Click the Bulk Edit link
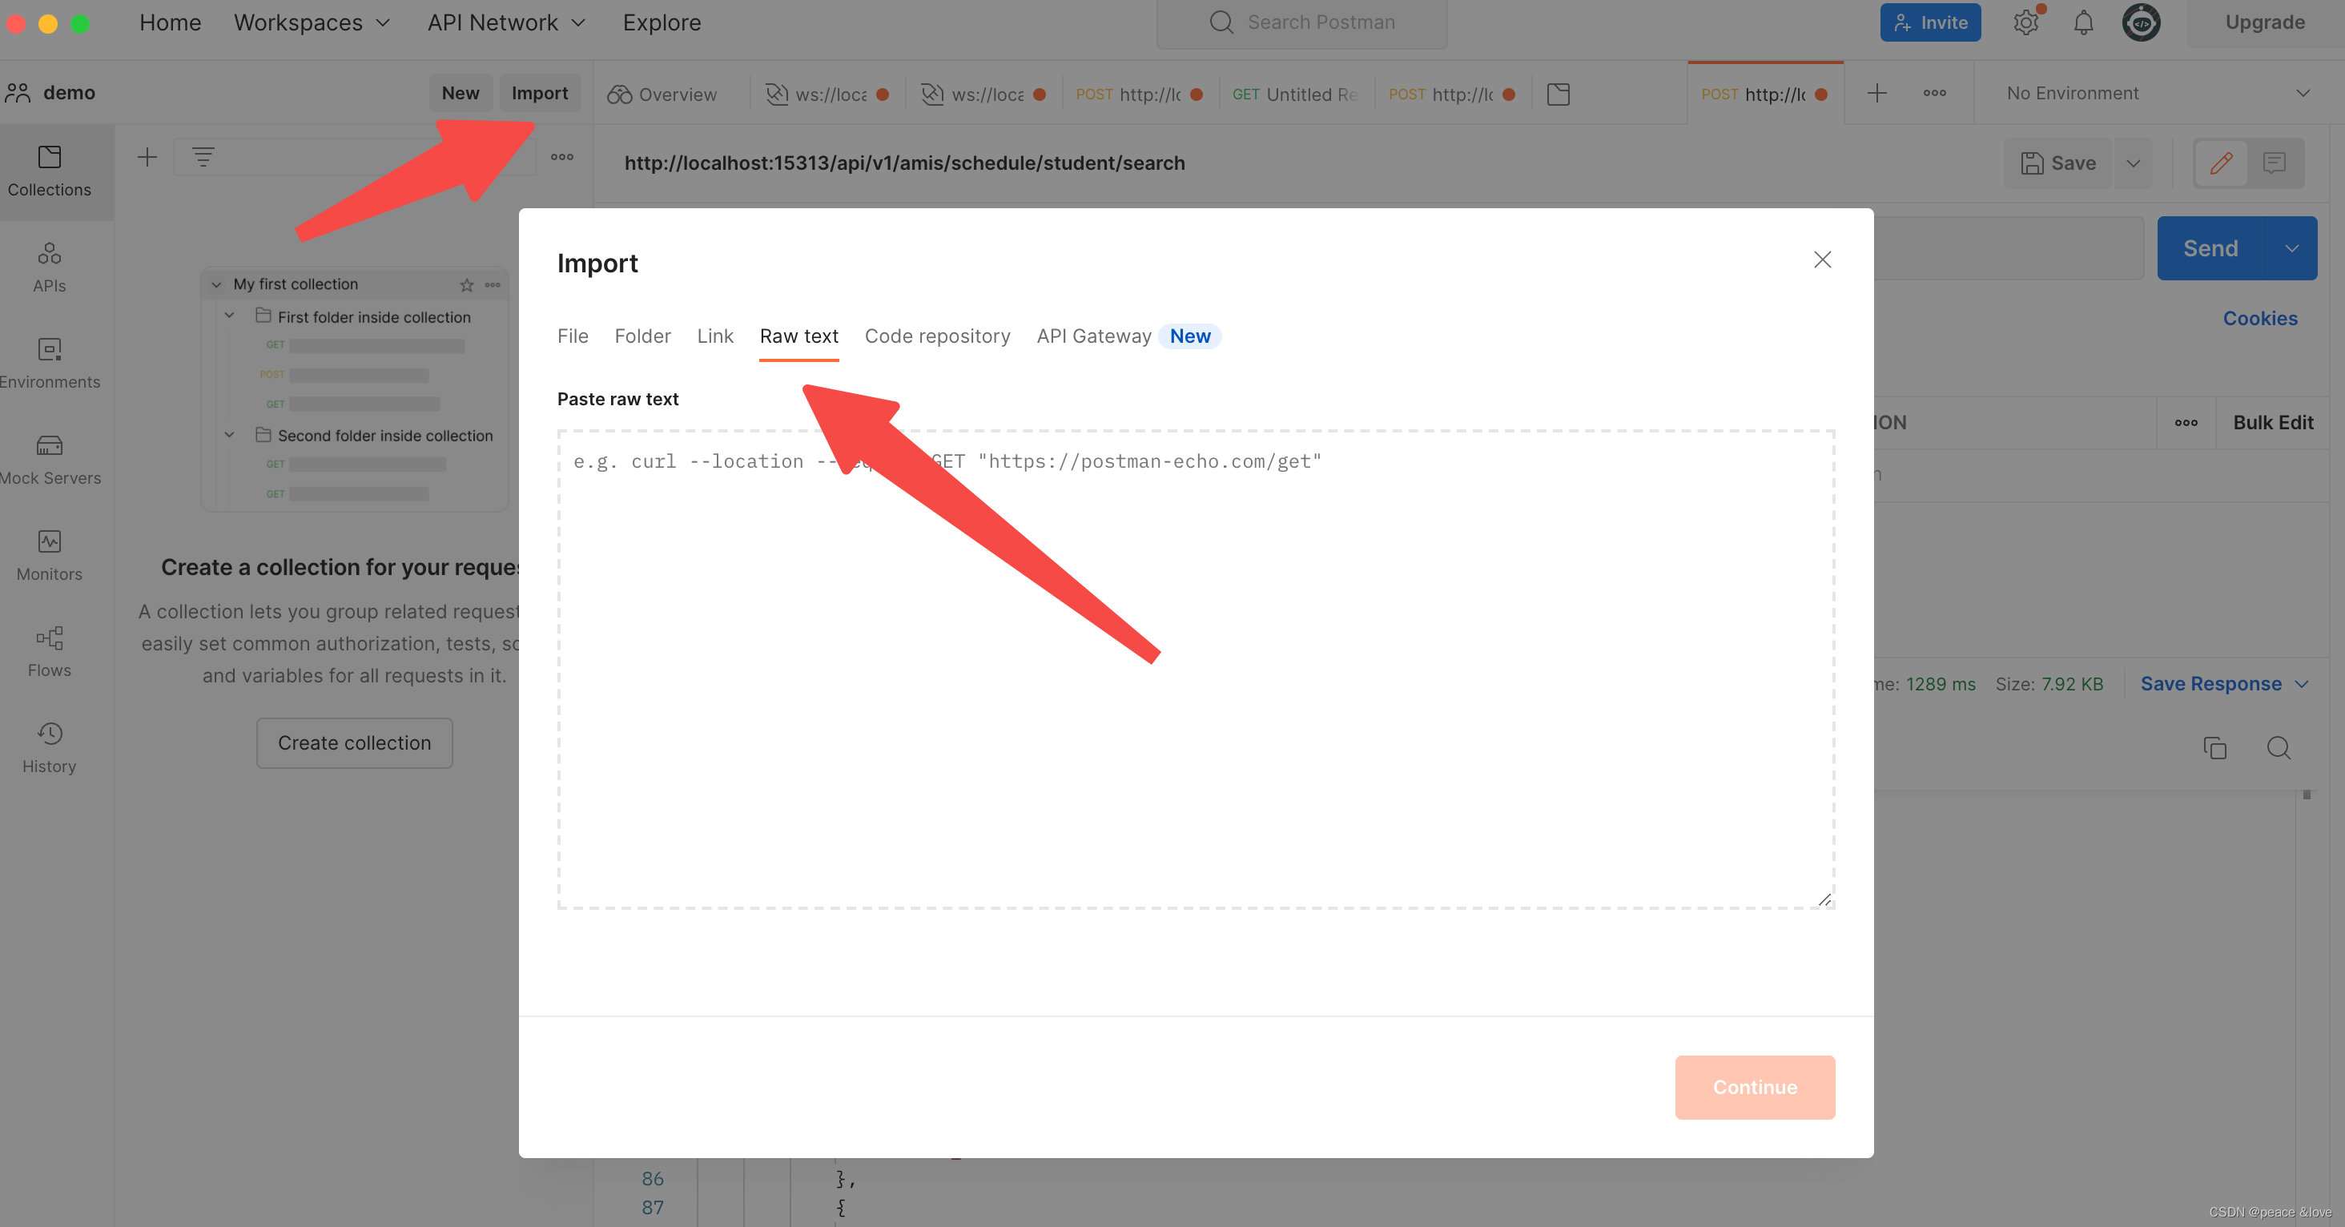Image resolution: width=2345 pixels, height=1227 pixels. click(2272, 422)
